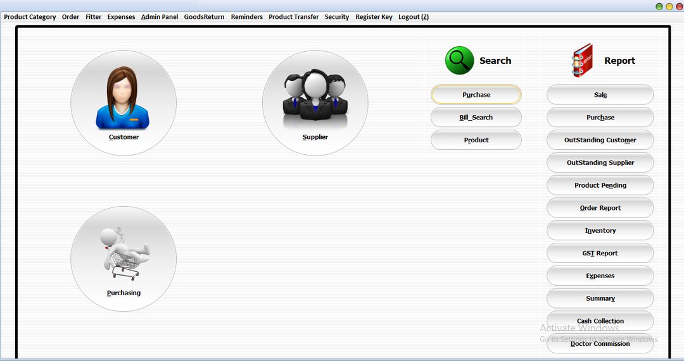The height and width of the screenshot is (361, 684).
Task: Open the Doctor Commission report
Action: 600,344
